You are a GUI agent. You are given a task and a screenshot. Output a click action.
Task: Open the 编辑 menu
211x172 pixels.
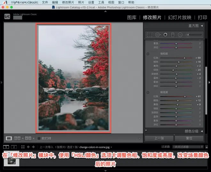click(55, 2)
